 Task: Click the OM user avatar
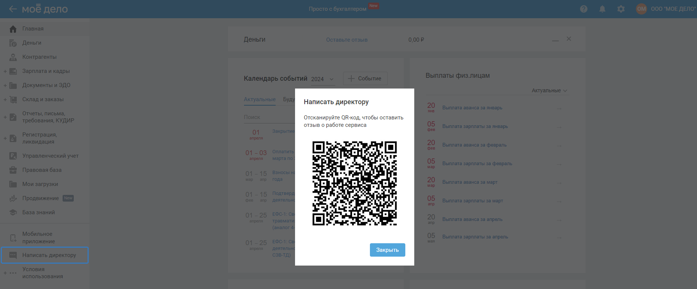point(641,9)
